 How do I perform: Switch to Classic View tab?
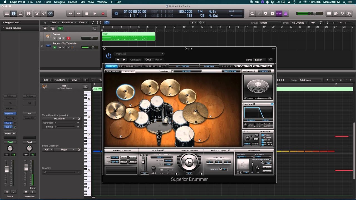[x=128, y=71]
